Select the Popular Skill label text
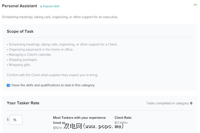 [52, 6]
